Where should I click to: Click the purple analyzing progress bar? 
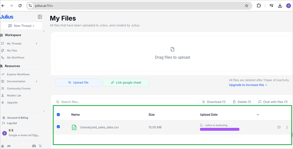pos(219,129)
